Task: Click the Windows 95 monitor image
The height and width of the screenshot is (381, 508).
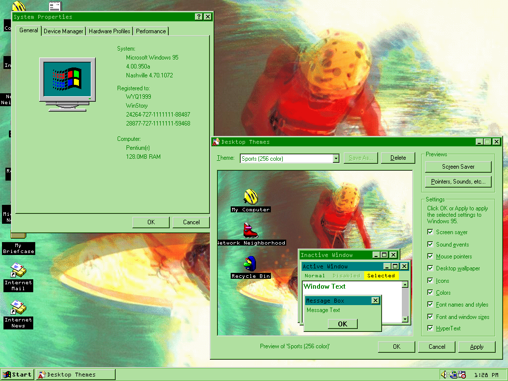Action: pos(67,84)
